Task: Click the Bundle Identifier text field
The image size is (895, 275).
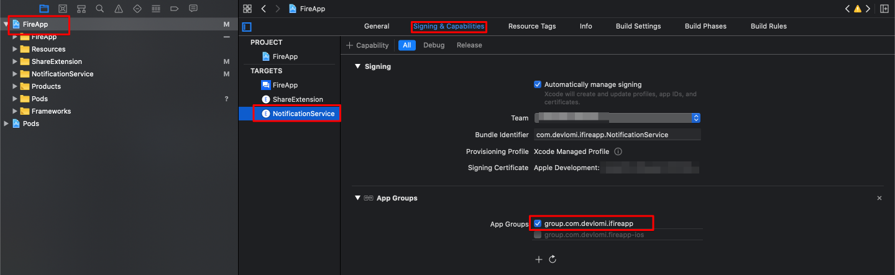Action: tap(615, 135)
